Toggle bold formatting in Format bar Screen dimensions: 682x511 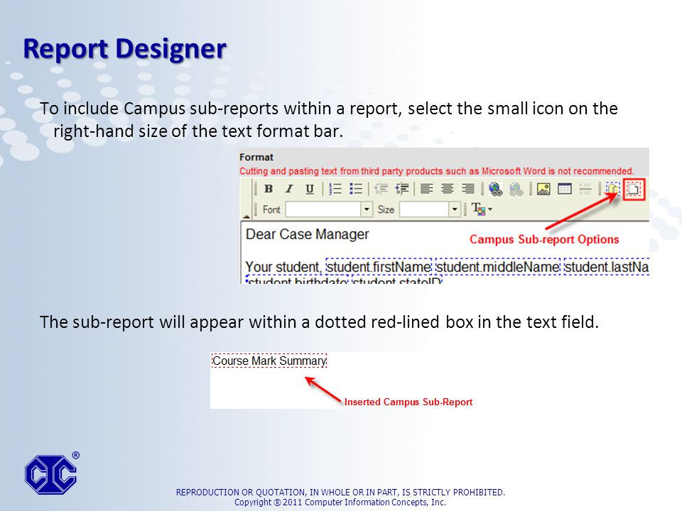(269, 189)
